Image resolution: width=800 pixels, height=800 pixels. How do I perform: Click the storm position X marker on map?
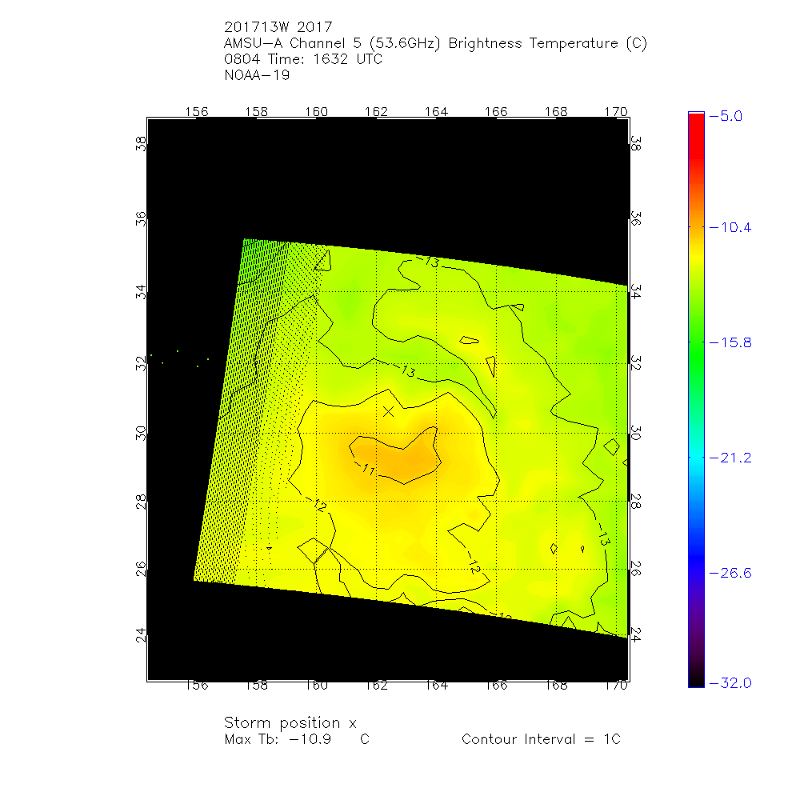click(x=388, y=411)
